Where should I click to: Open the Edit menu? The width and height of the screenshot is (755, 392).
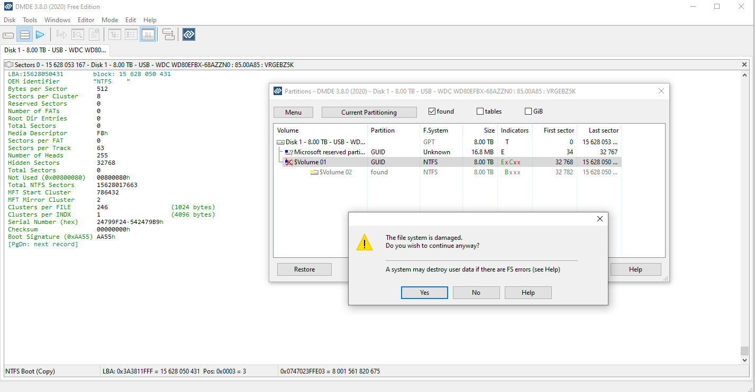point(131,20)
